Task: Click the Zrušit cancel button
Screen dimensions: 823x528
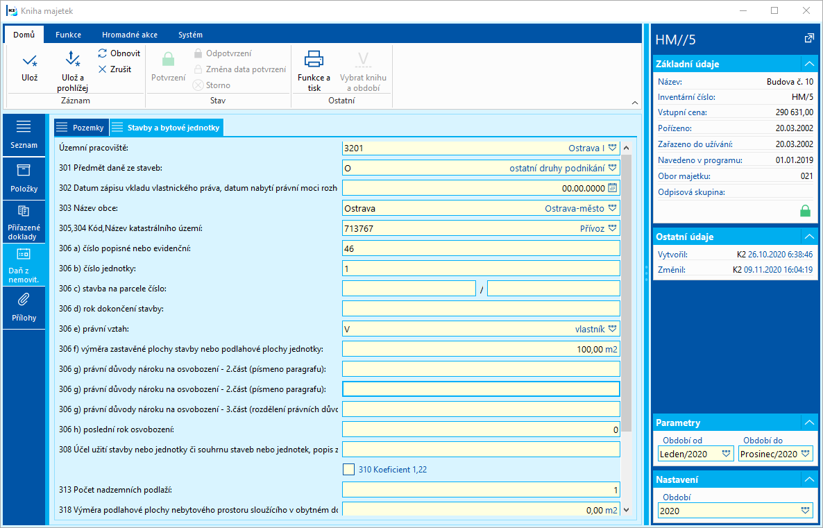Action: pyautogui.click(x=114, y=69)
